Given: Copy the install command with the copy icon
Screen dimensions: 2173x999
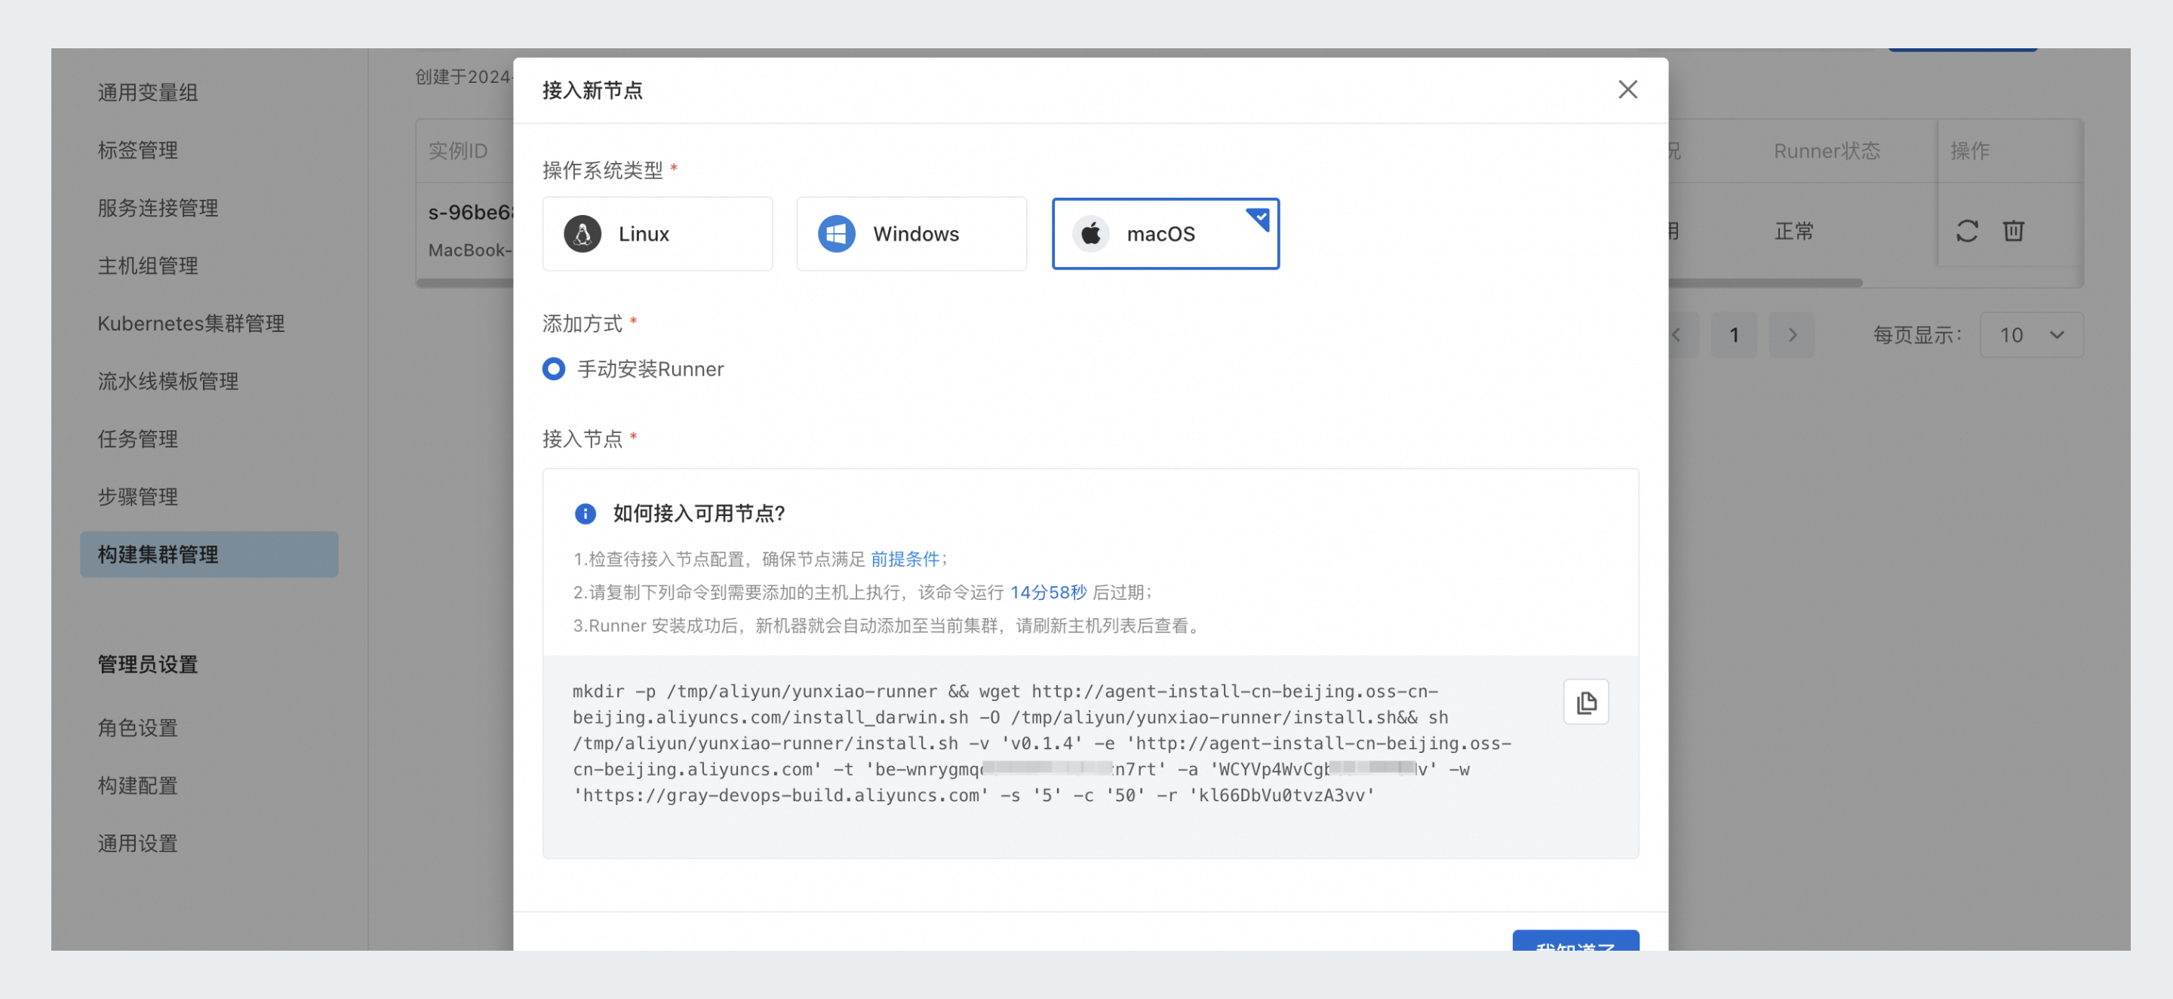Looking at the screenshot, I should [x=1586, y=702].
